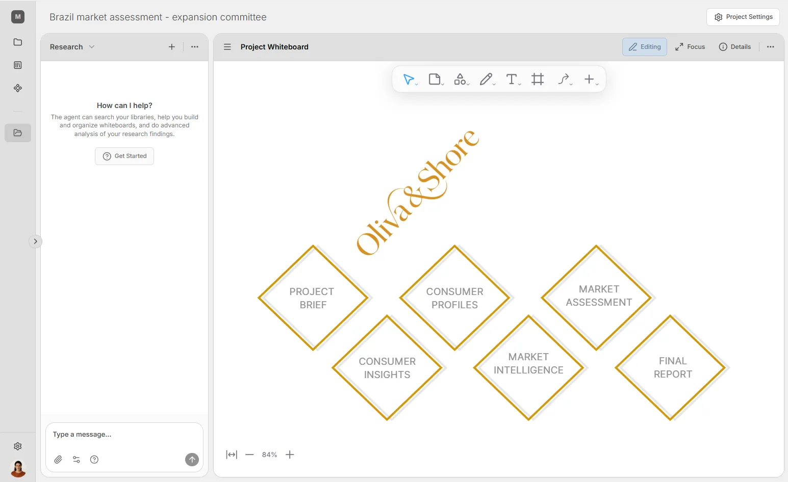Zoom in with the plus icon

(x=290, y=454)
